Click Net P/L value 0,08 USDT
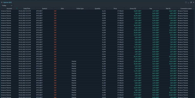The width and height of the screenshot is (195, 98). coord(173,28)
